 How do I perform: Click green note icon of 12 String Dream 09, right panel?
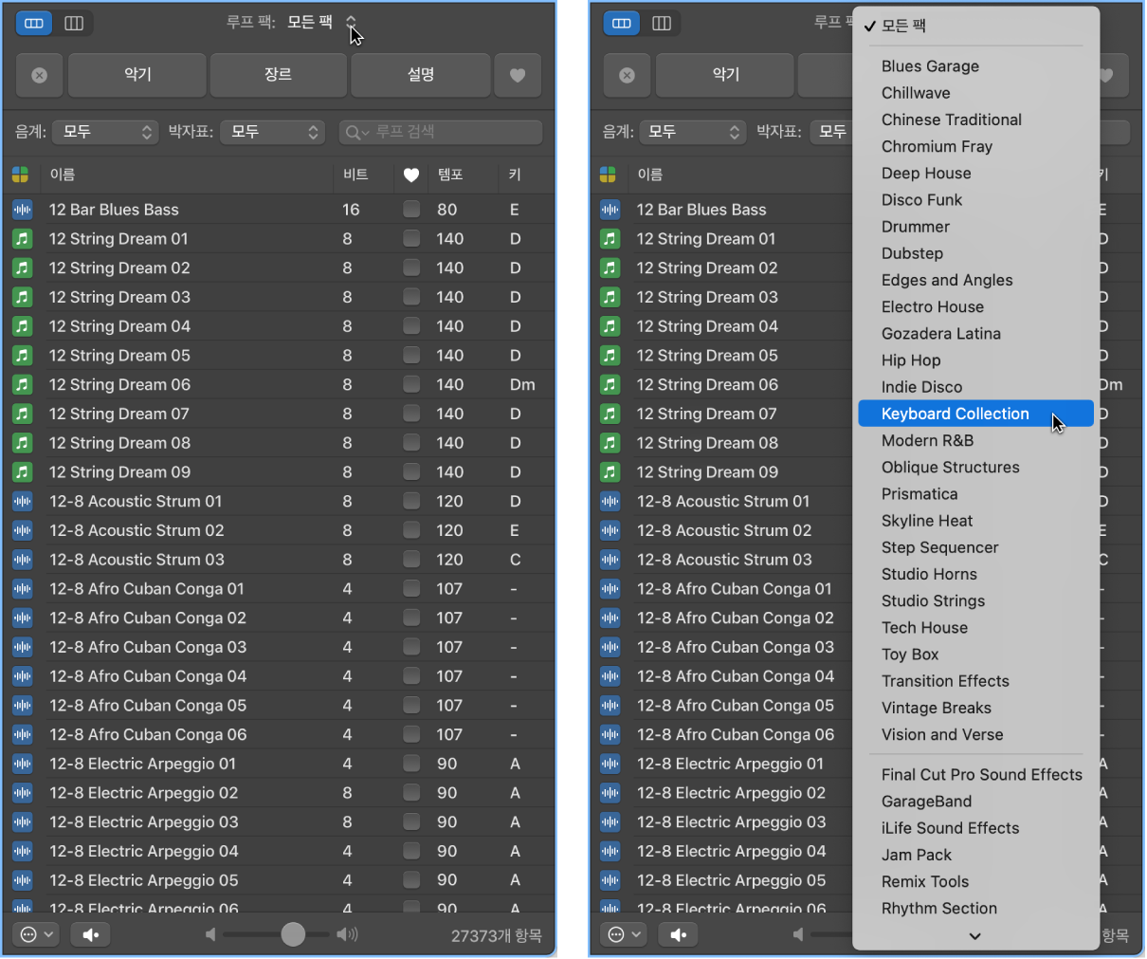(x=610, y=472)
